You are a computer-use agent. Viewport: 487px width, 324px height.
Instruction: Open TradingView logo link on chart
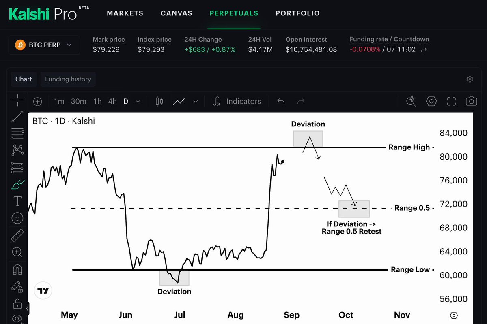pos(43,291)
